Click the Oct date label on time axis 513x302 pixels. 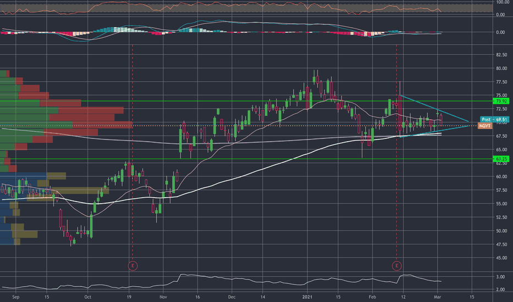pyautogui.click(x=88, y=297)
